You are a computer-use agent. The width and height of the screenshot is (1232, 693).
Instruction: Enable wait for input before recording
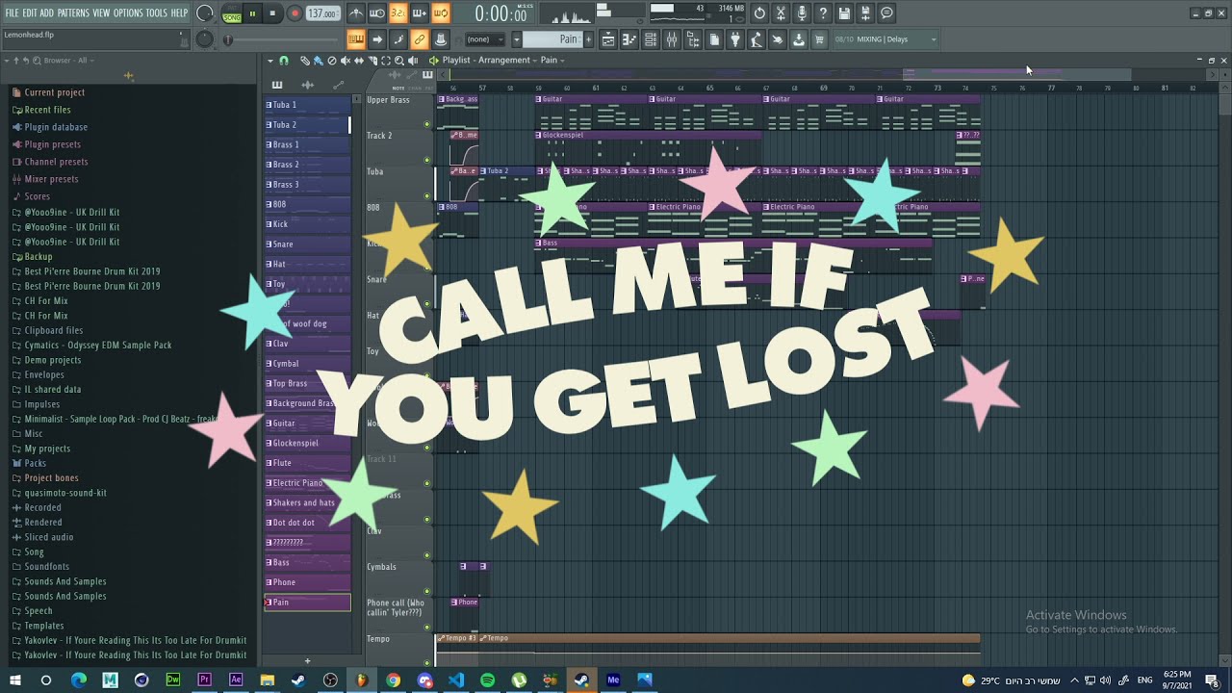(377, 13)
